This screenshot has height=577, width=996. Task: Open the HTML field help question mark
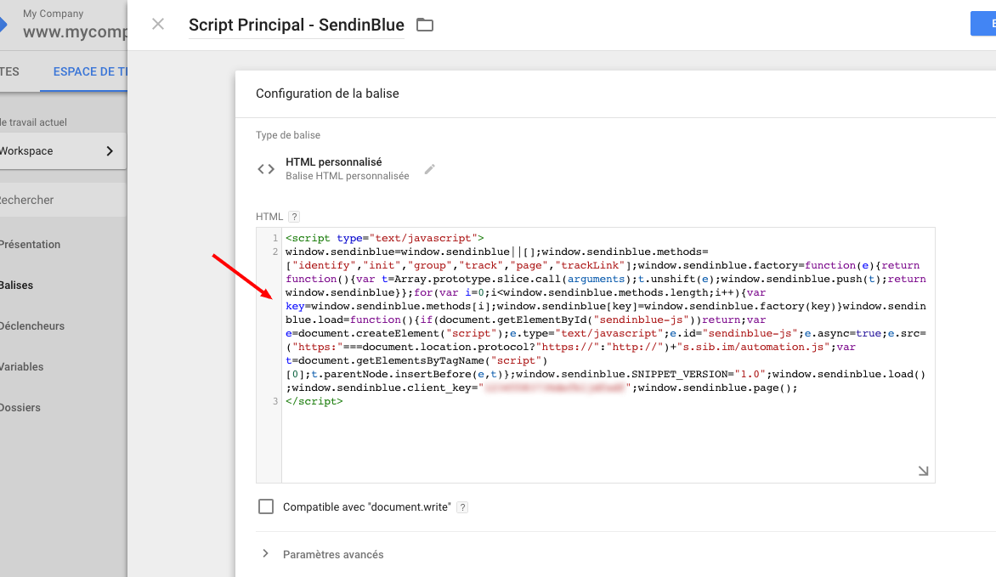click(293, 217)
